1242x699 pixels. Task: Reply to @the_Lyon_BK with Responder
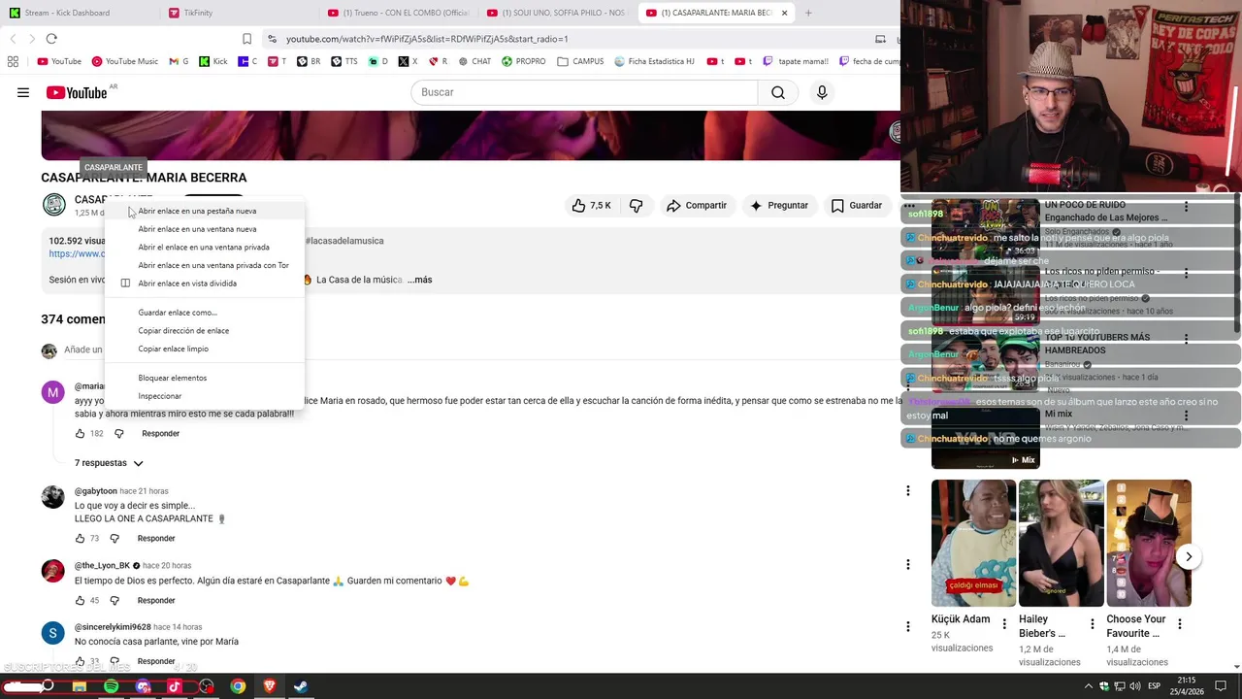point(156,601)
